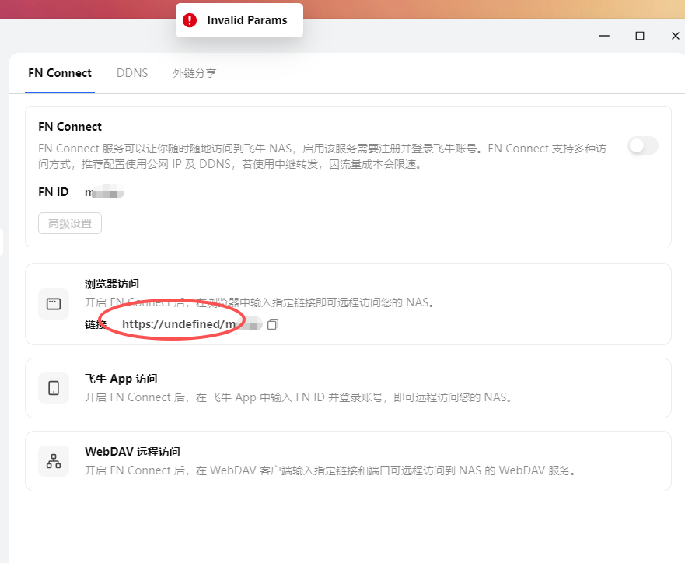Switch to the FN Connect tab
Viewport: 685px width, 563px height.
(60, 73)
